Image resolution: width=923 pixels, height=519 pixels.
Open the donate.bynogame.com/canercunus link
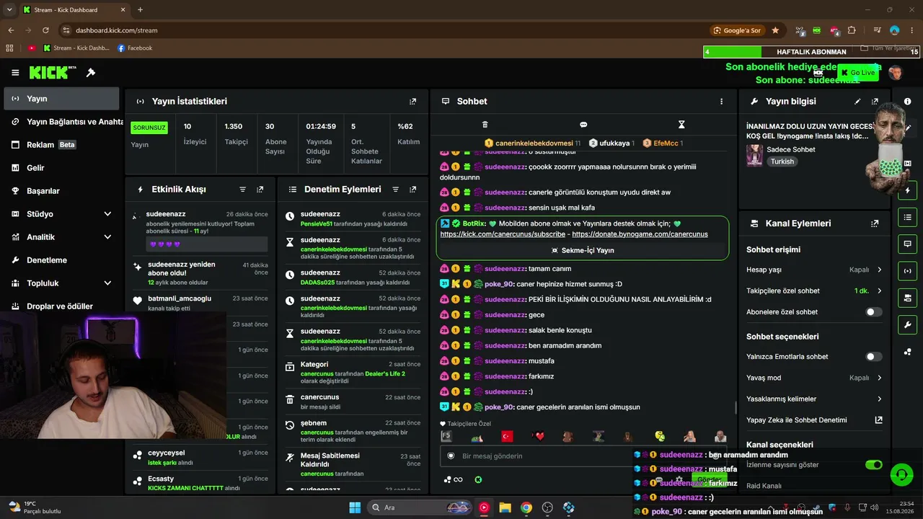(x=640, y=234)
